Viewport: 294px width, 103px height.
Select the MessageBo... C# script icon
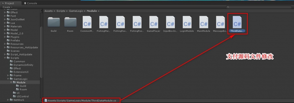[220, 22]
